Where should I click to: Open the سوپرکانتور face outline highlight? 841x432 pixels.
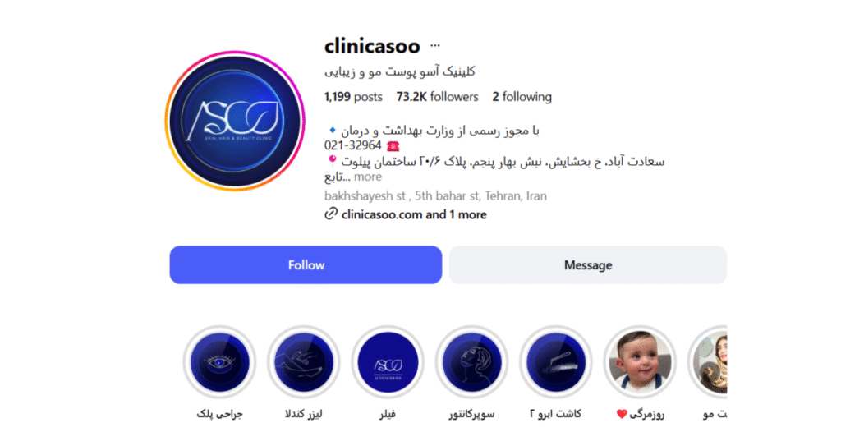pyautogui.click(x=472, y=361)
